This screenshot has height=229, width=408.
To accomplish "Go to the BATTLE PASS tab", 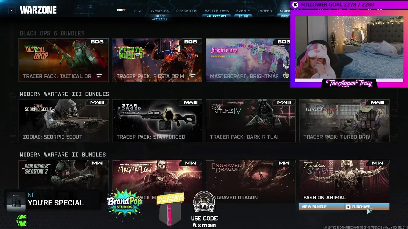I will (x=216, y=11).
